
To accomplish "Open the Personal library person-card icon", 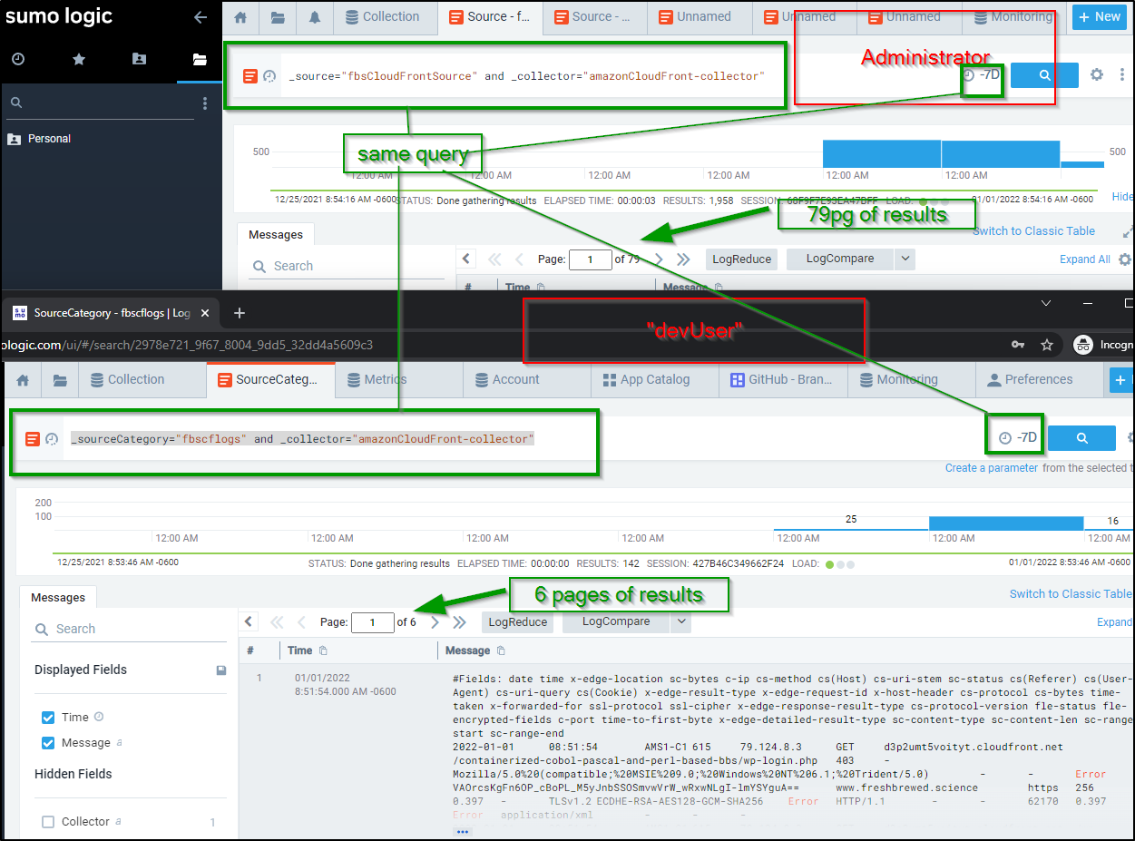I will coord(139,59).
